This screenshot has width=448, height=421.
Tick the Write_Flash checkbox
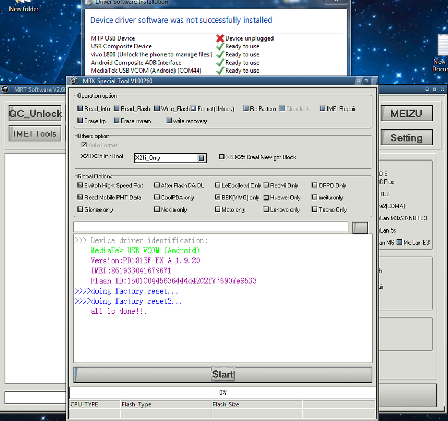(x=157, y=109)
